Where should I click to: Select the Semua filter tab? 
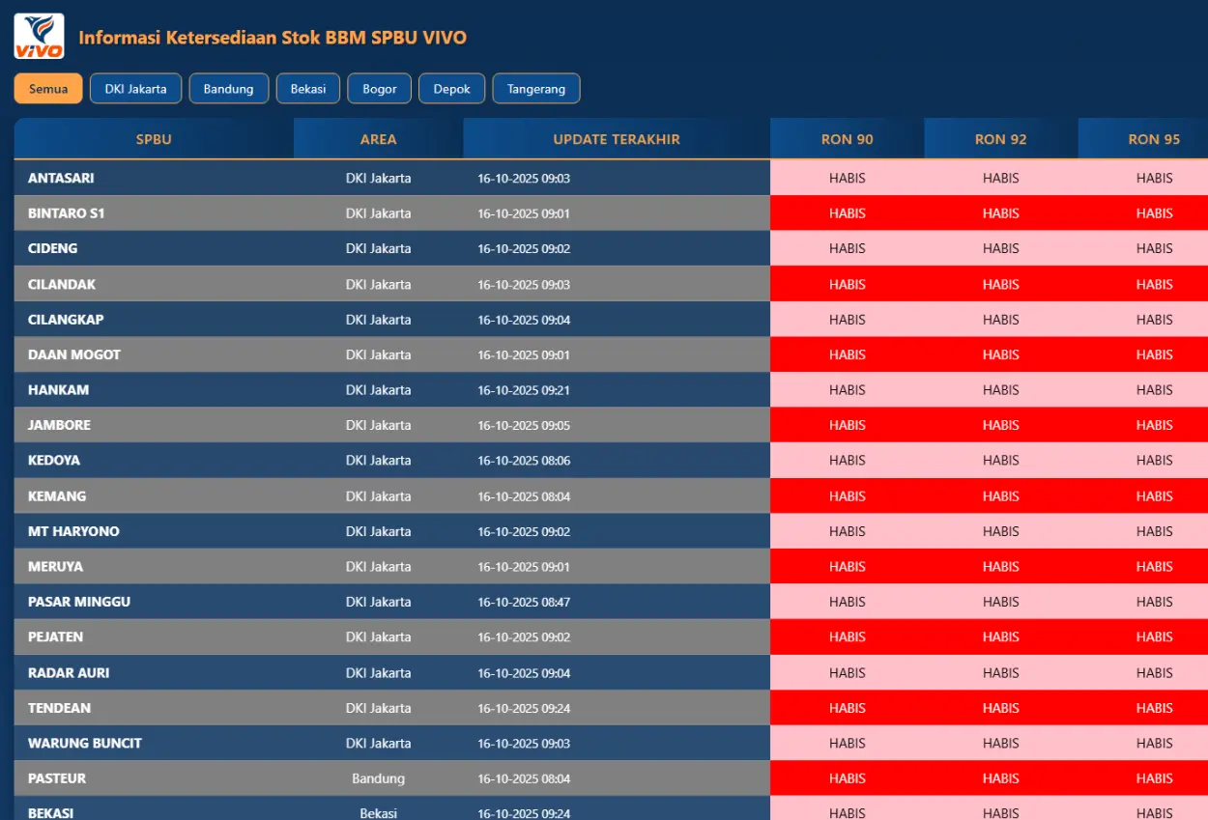tap(48, 89)
